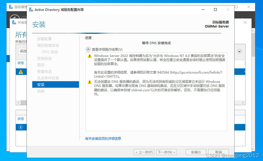Select the 查看选项 step in sidebar

pos(44,71)
